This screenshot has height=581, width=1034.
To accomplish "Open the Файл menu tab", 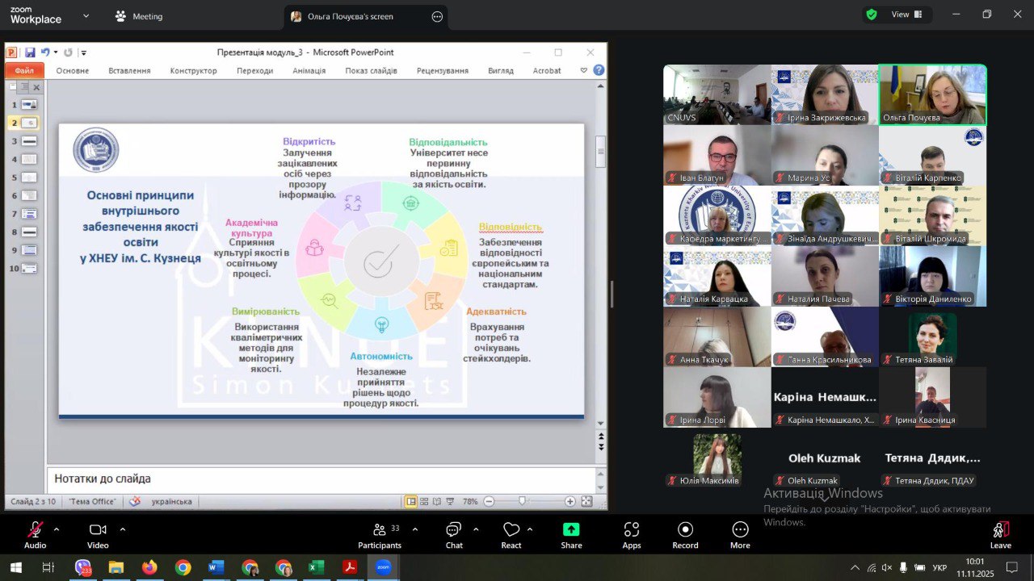I will 24,71.
